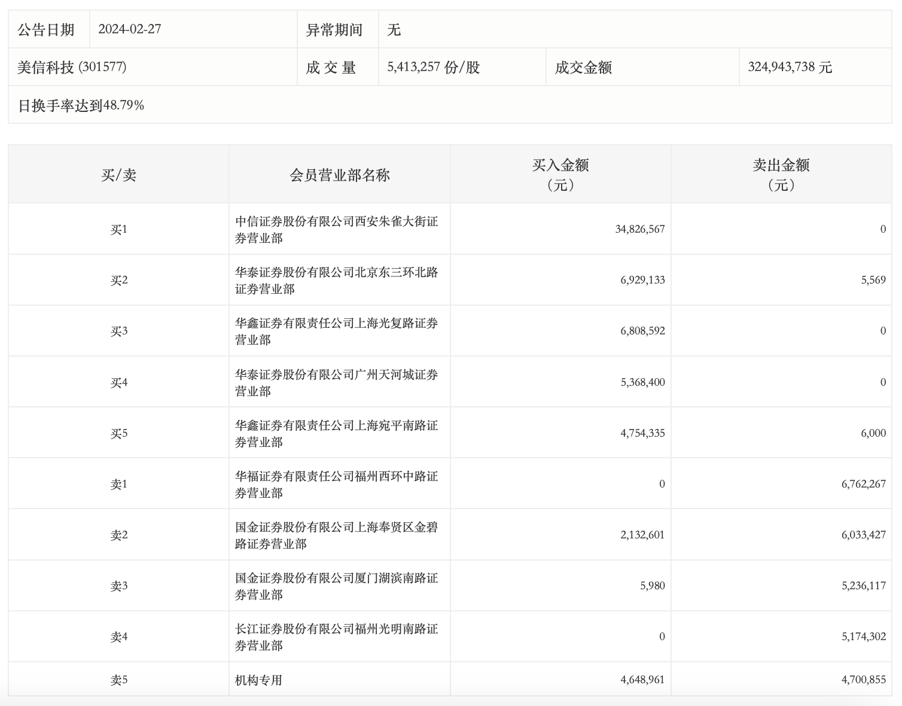Viewport: 902px width, 706px height.
Task: Click 华福证券 福州西环中路 branch name
Action: coord(337,485)
